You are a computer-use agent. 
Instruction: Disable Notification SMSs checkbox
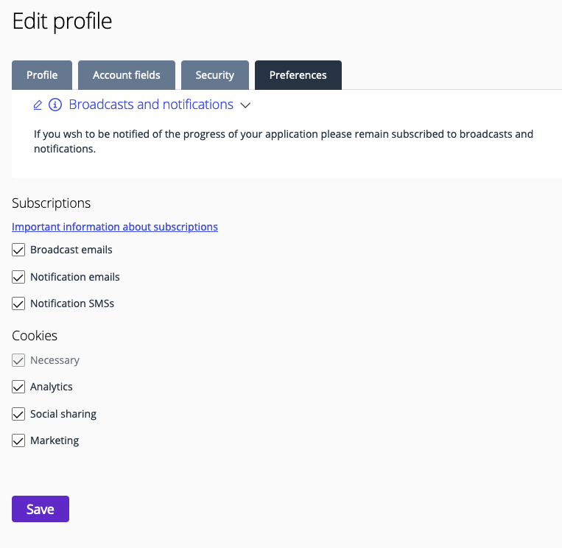coord(18,303)
